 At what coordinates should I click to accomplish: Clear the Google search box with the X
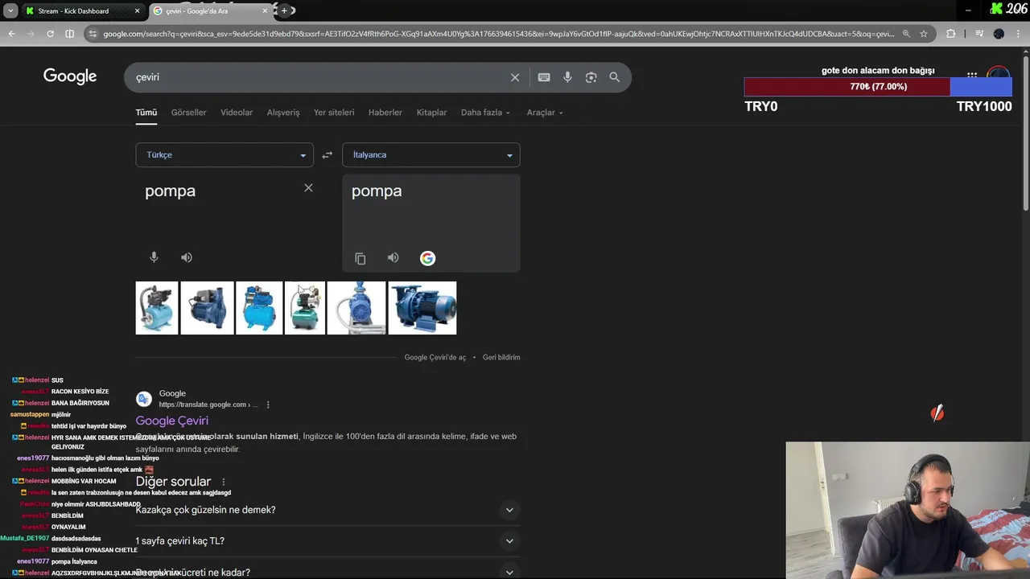pos(515,77)
